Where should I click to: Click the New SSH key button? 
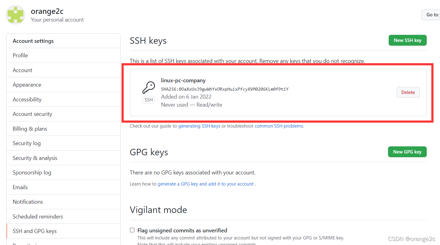[408, 40]
